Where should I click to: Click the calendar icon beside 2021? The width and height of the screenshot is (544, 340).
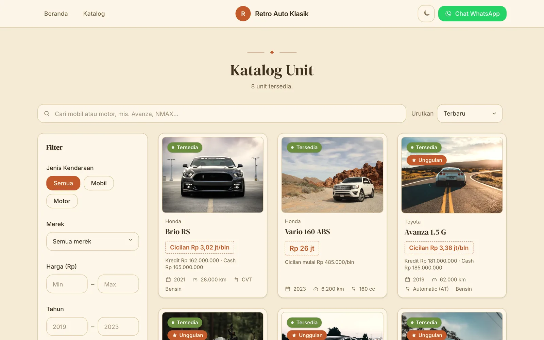[x=168, y=279]
